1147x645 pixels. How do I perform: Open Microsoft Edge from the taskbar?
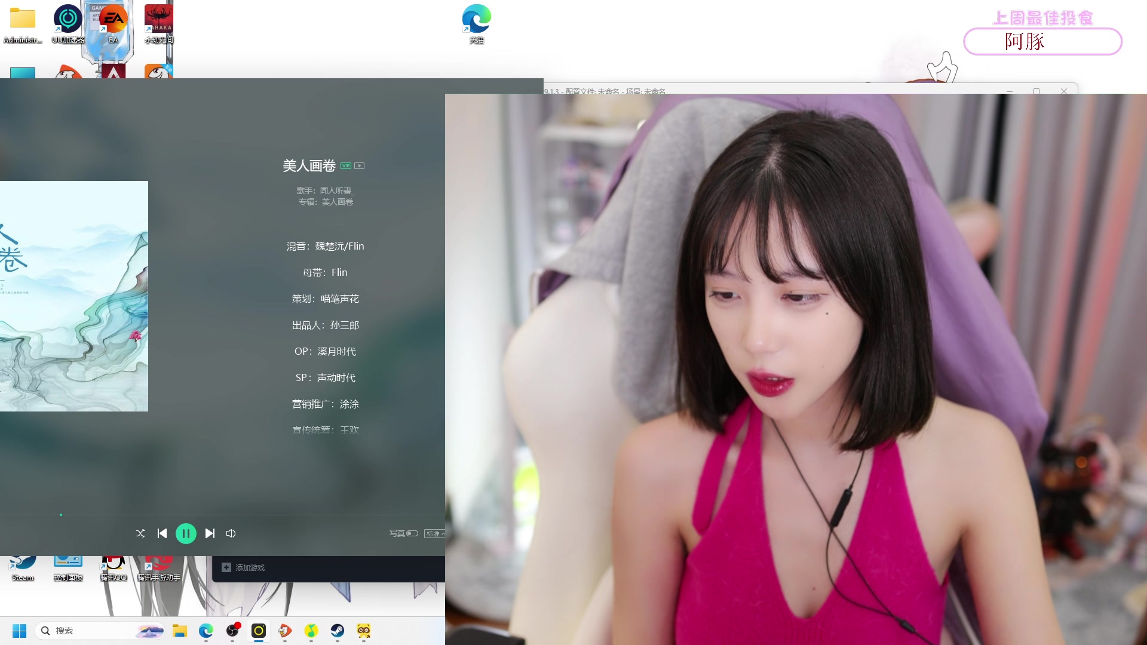[x=206, y=631]
